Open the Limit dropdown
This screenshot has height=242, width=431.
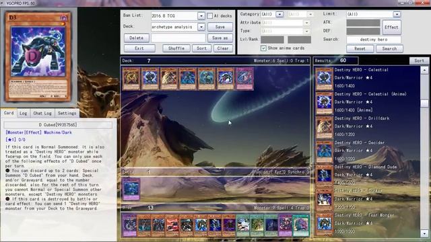point(397,14)
